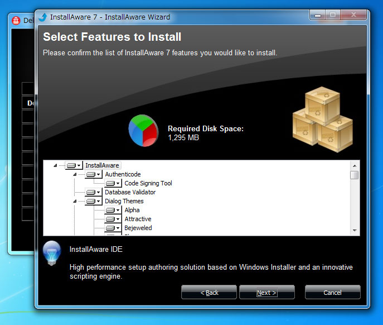383x325 pixels.
Task: Click the "InstallAware IDE" description heading
Action: tap(96, 249)
